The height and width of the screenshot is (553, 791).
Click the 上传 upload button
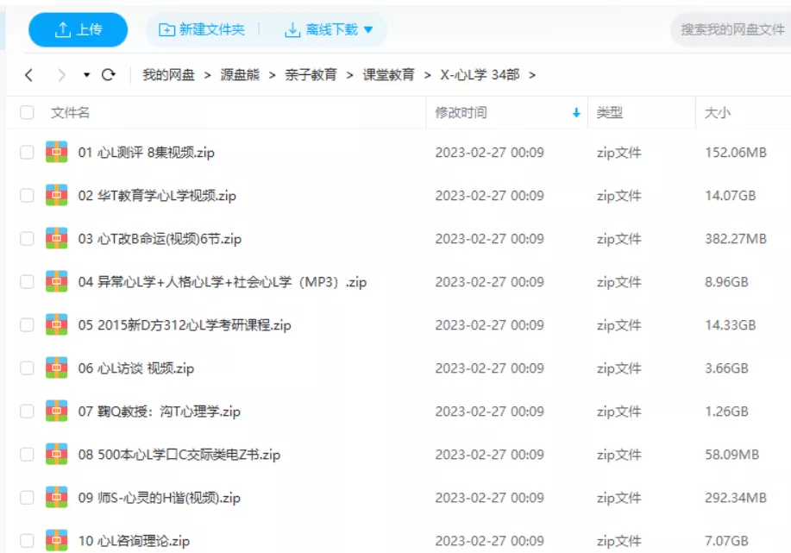78,30
